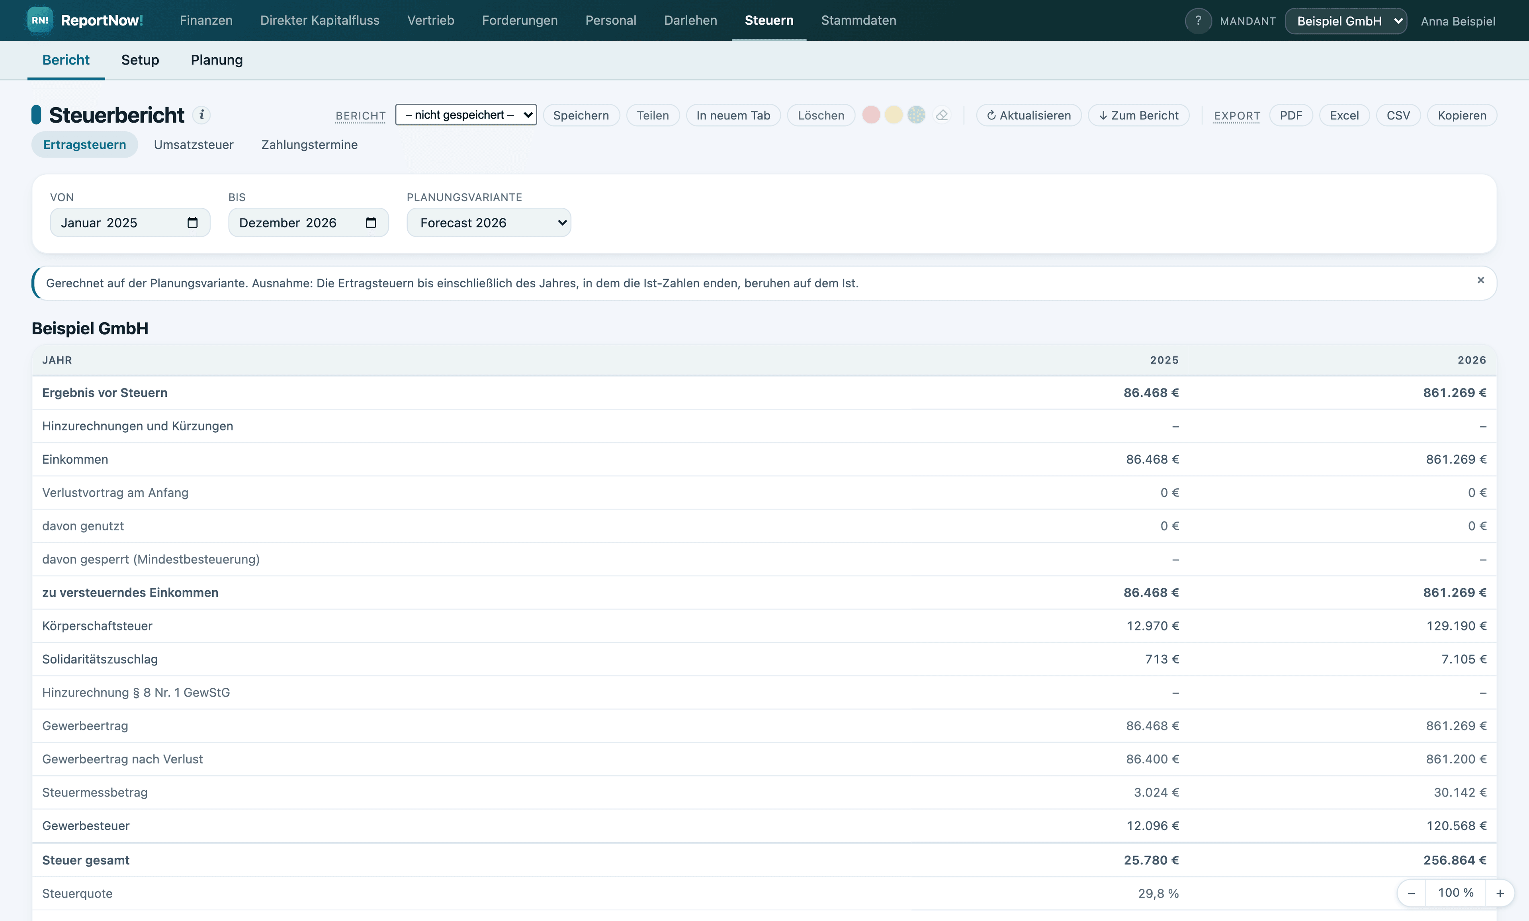Click the Löschen button
The height and width of the screenshot is (921, 1529).
(x=820, y=115)
